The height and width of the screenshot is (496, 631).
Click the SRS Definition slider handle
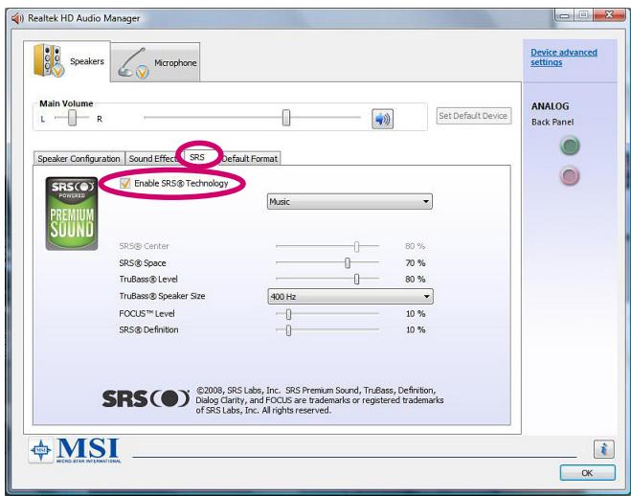pyautogui.click(x=288, y=330)
